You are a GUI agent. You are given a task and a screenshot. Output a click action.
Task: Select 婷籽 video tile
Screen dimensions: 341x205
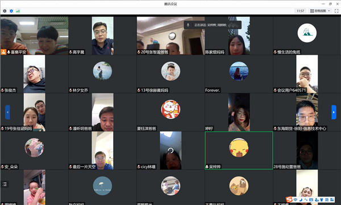[239, 112]
